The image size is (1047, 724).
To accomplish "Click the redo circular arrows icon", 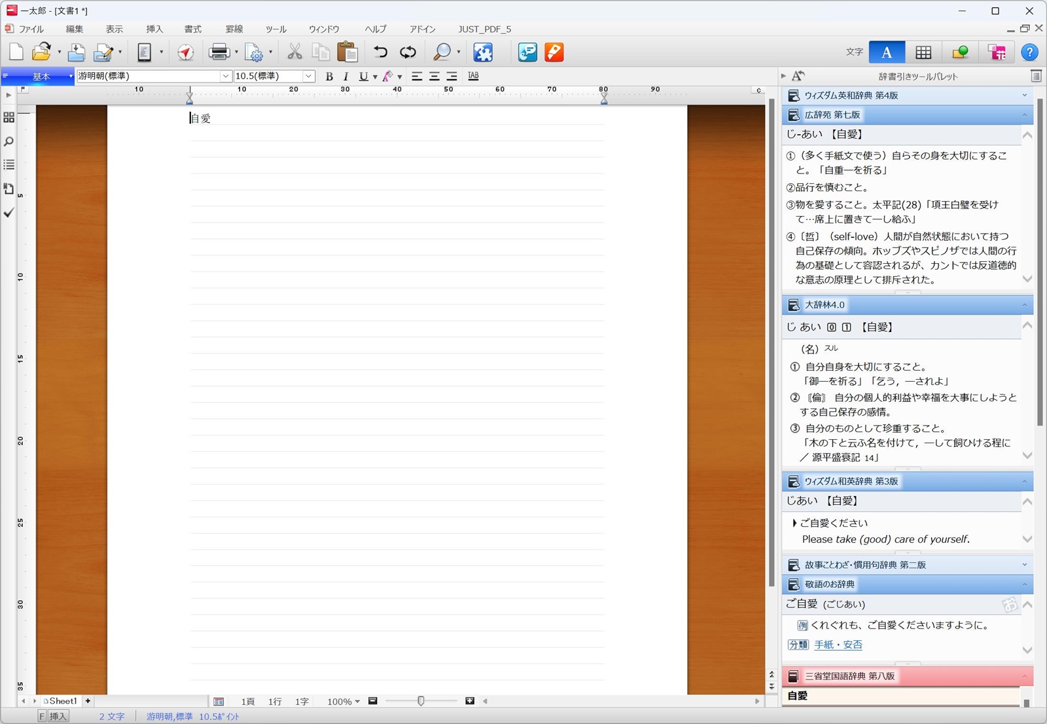I will tap(408, 52).
